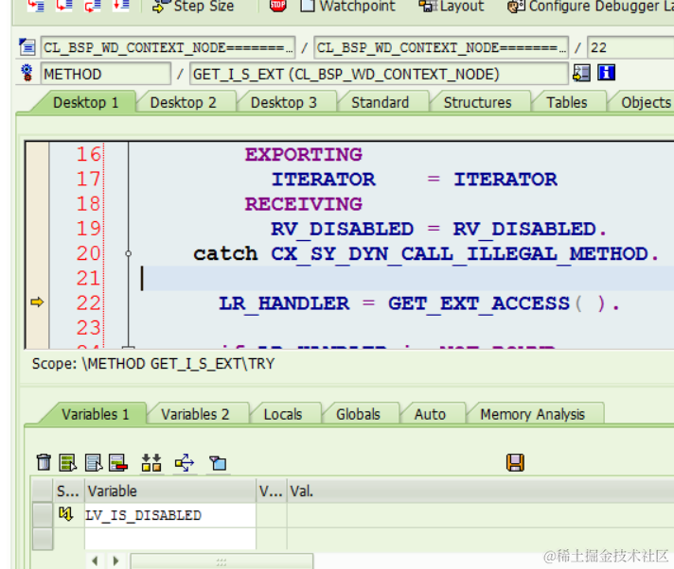
Task: Select the Variables 2 tab
Action: point(195,414)
